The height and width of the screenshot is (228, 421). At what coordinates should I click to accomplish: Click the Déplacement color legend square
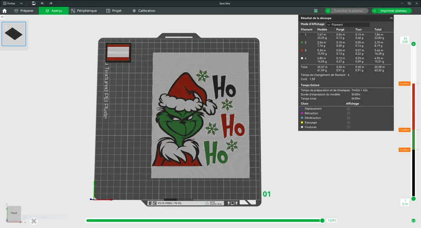(302, 109)
